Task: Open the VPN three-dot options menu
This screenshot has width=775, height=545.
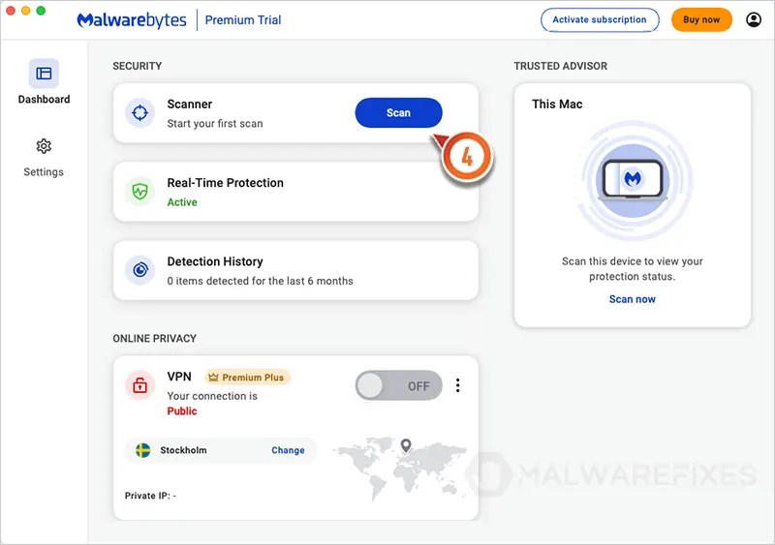Action: (457, 385)
